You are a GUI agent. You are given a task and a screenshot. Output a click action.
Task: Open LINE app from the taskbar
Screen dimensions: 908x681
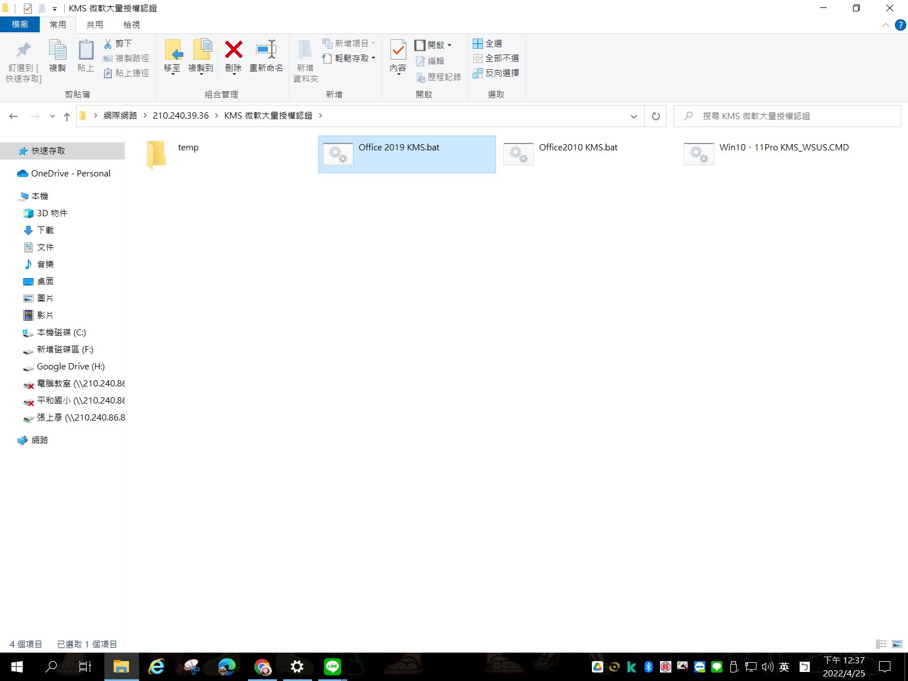click(x=332, y=667)
